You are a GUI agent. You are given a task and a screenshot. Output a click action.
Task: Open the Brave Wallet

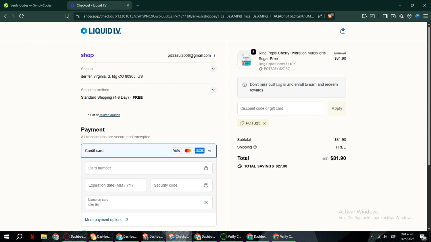click(393, 16)
